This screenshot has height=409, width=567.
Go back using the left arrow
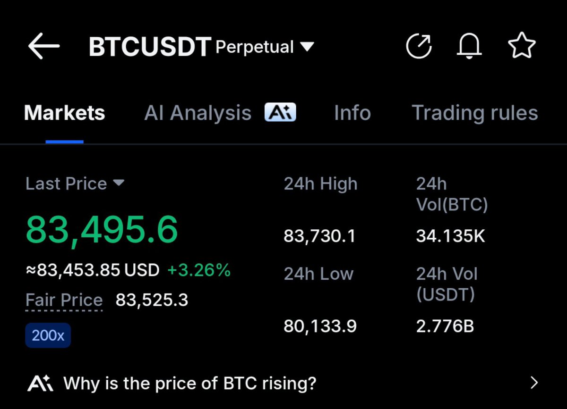(x=44, y=46)
